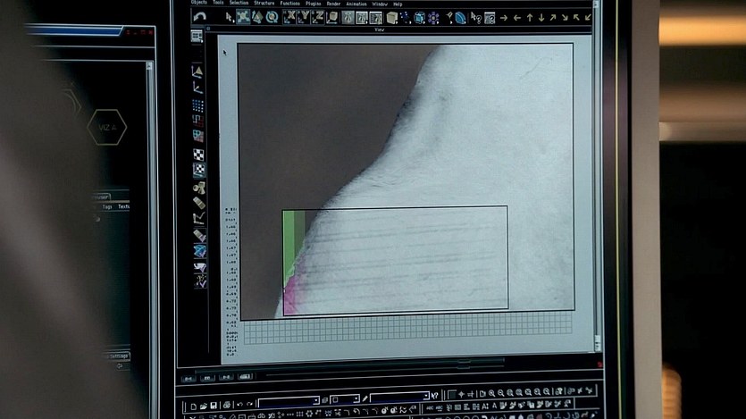Open the Render menu
Screen dimensions: 746x419
333,4
